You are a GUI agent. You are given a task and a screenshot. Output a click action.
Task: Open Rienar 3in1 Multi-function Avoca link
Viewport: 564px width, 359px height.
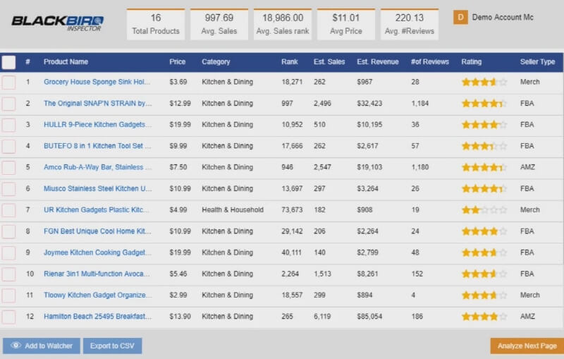[x=97, y=274]
